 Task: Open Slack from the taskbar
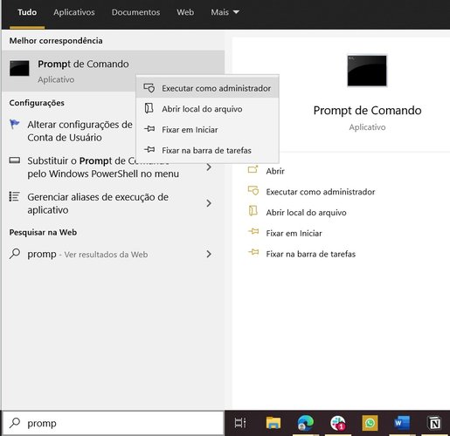(338, 423)
